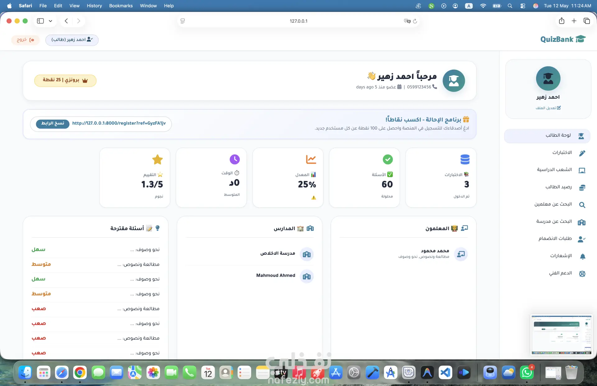Viewport: 597px width, 386px height.
Task: Click the Safari translate icon
Action: 407,21
